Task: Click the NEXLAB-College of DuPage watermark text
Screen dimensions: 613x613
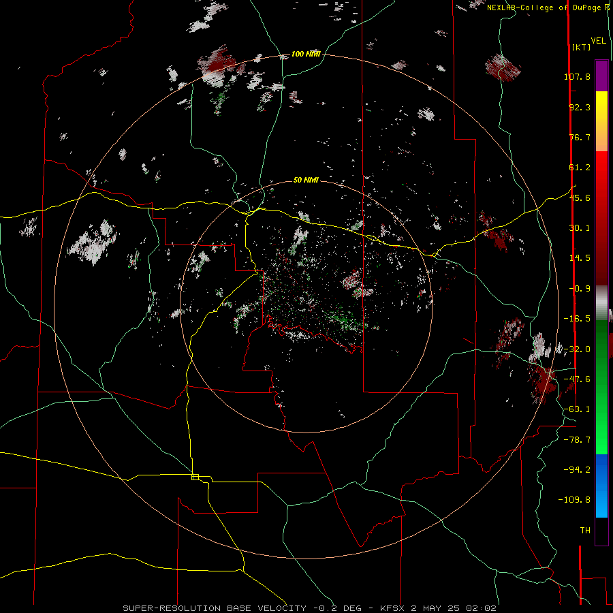Action: 548,7
